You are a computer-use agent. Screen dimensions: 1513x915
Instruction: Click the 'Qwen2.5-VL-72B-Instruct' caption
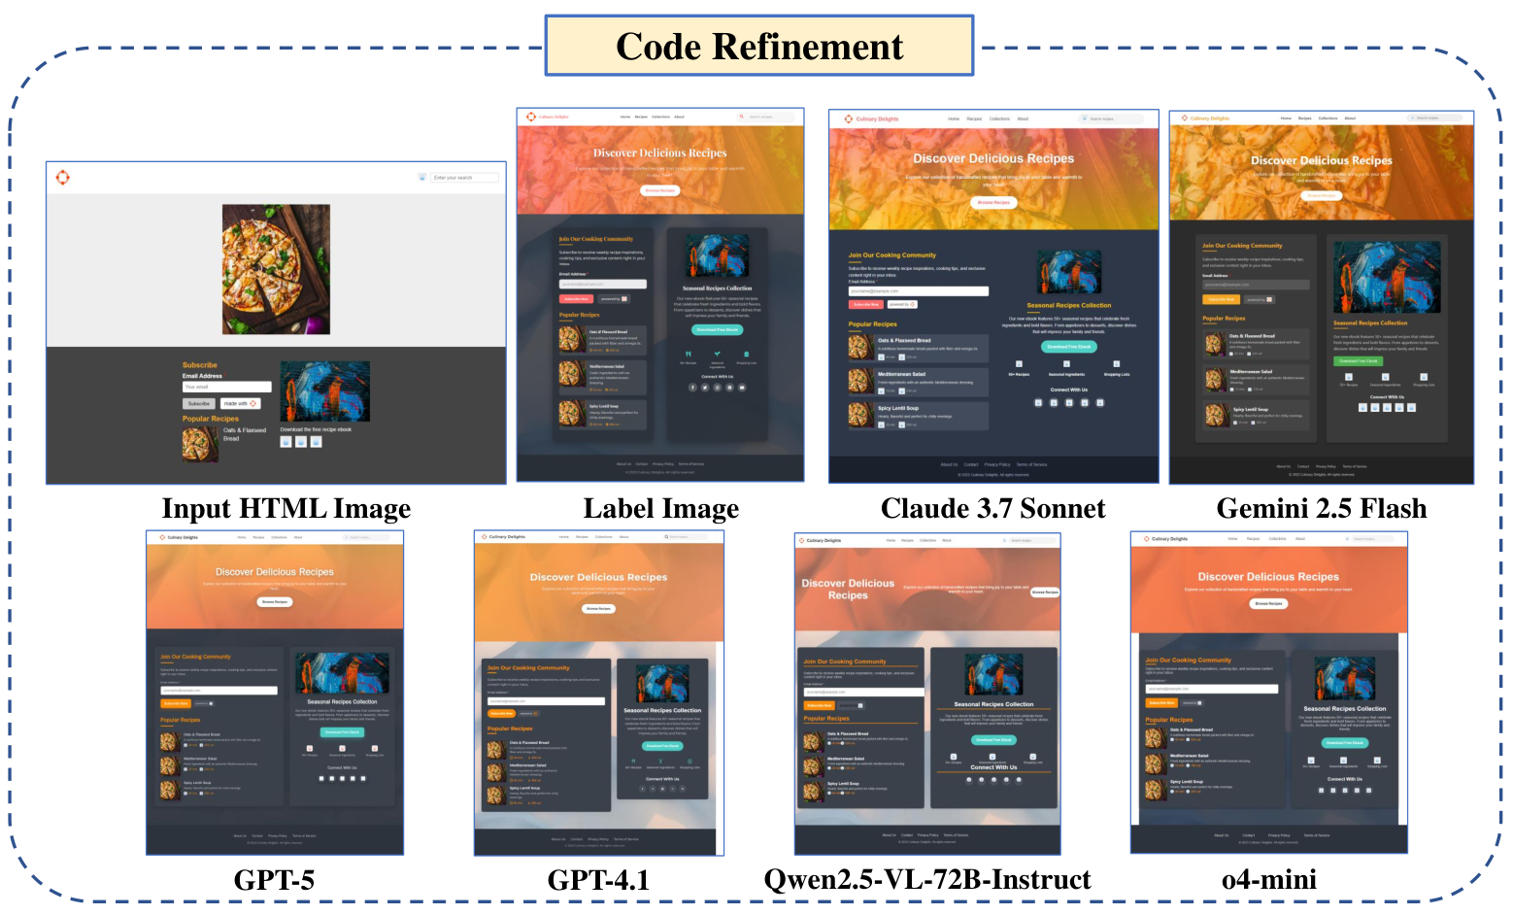(927, 879)
